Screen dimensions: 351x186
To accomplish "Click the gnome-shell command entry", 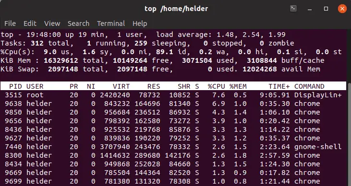I will [318, 147].
